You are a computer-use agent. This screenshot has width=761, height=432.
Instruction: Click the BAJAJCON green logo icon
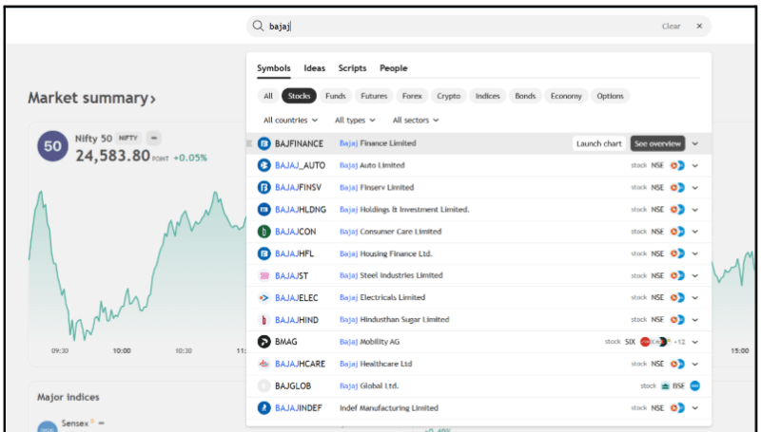(264, 232)
